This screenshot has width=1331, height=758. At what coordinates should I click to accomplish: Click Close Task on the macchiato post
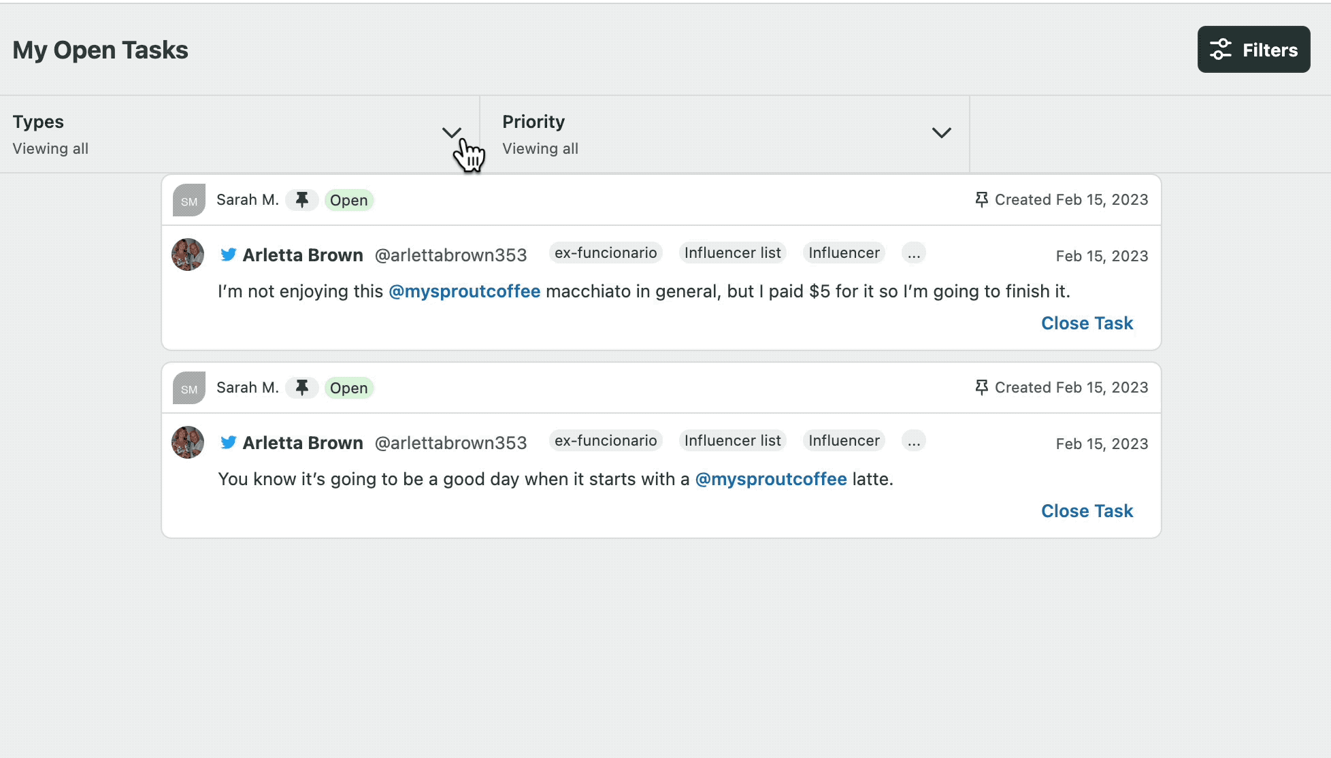point(1087,323)
